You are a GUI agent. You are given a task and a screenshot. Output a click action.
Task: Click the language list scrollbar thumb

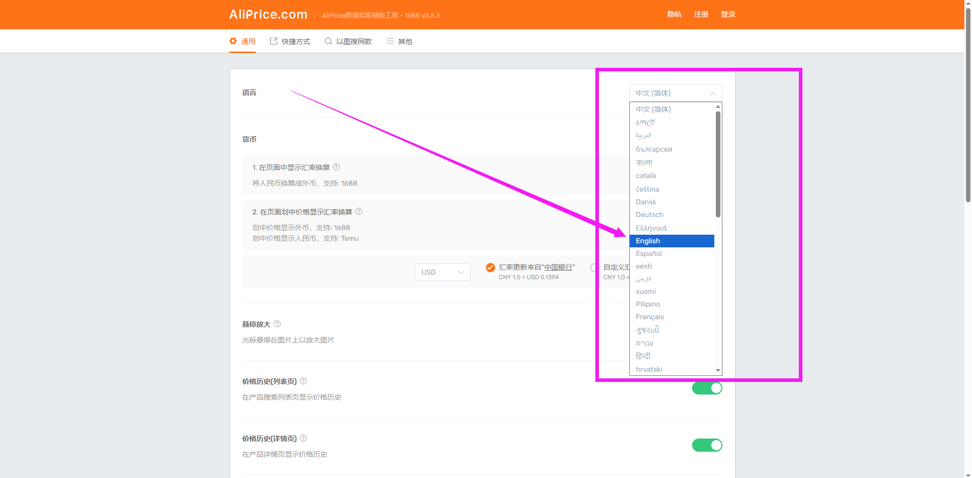[718, 164]
